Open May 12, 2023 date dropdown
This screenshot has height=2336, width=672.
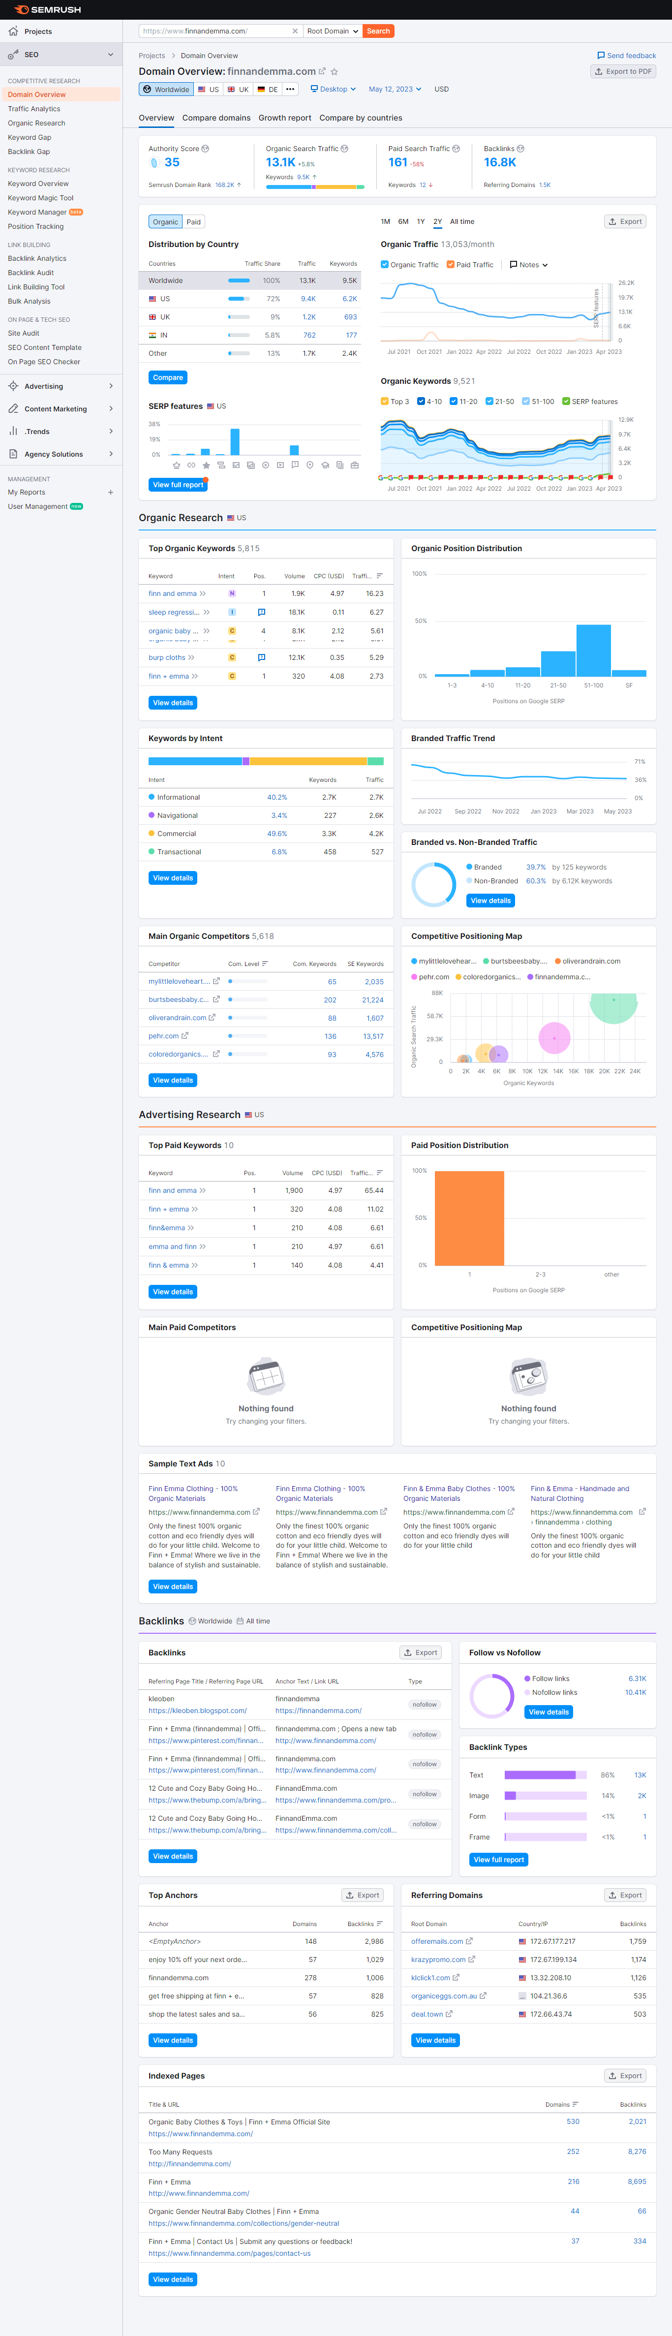[x=395, y=89]
